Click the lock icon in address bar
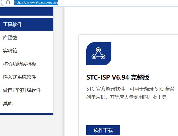 tap(8, 2)
